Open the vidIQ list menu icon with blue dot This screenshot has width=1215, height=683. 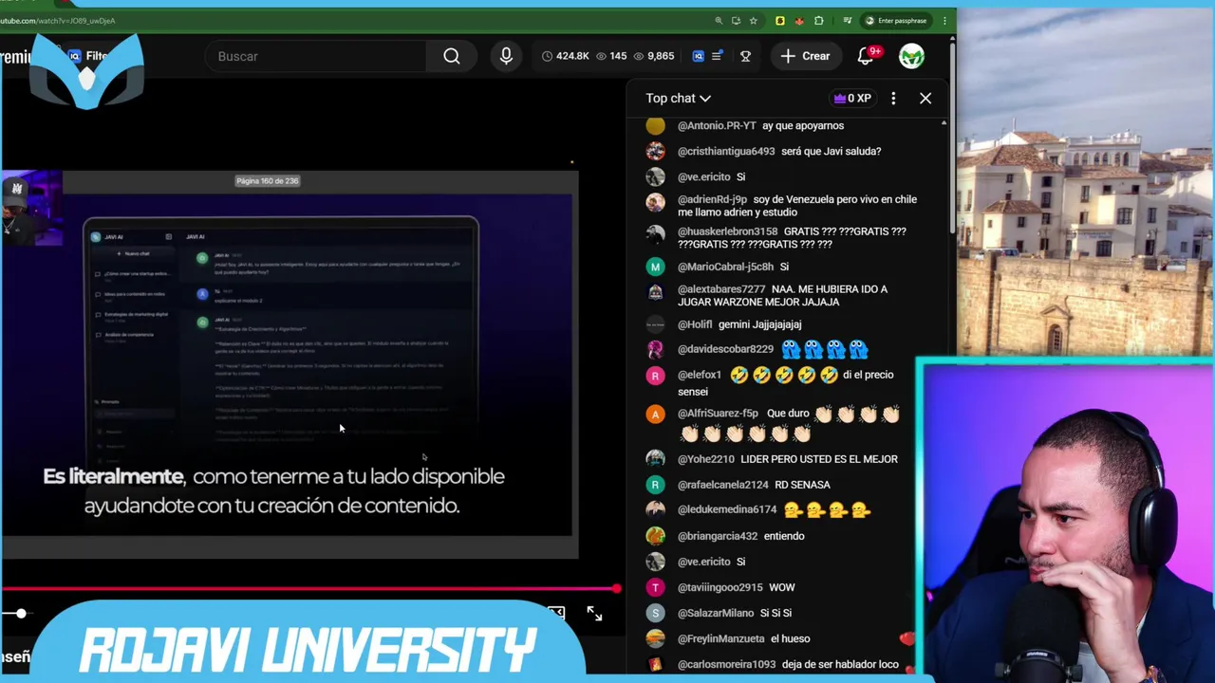pos(718,56)
